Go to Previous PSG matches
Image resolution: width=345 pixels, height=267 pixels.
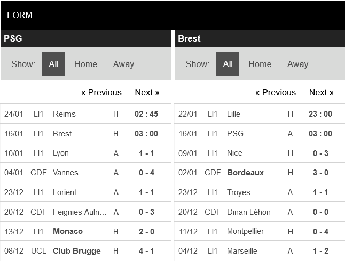[x=101, y=92]
